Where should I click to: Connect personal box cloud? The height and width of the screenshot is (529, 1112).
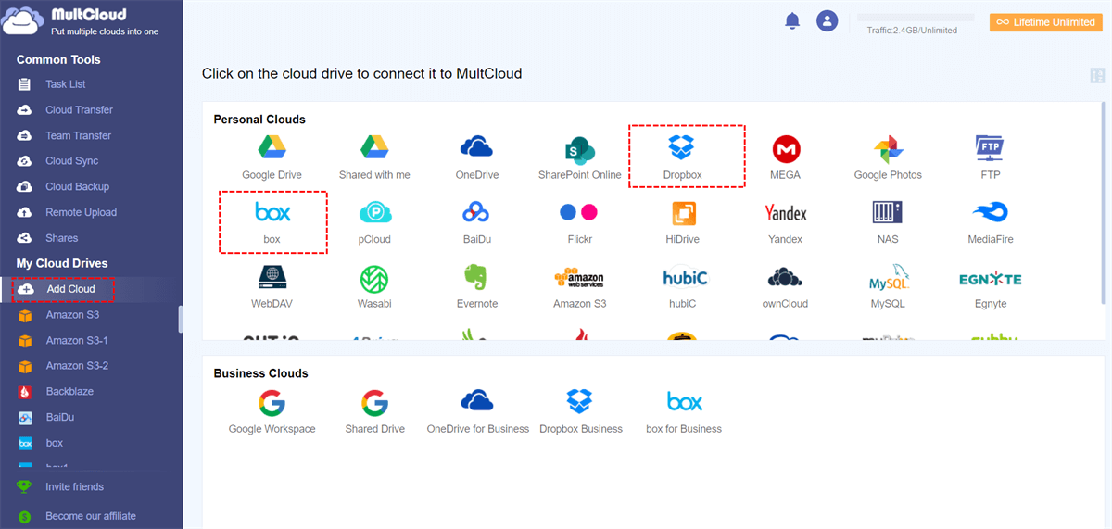[x=272, y=221]
